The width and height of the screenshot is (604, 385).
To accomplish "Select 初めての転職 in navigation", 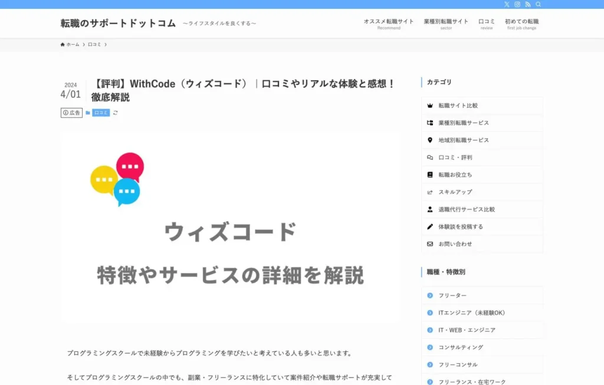I will coord(521,24).
